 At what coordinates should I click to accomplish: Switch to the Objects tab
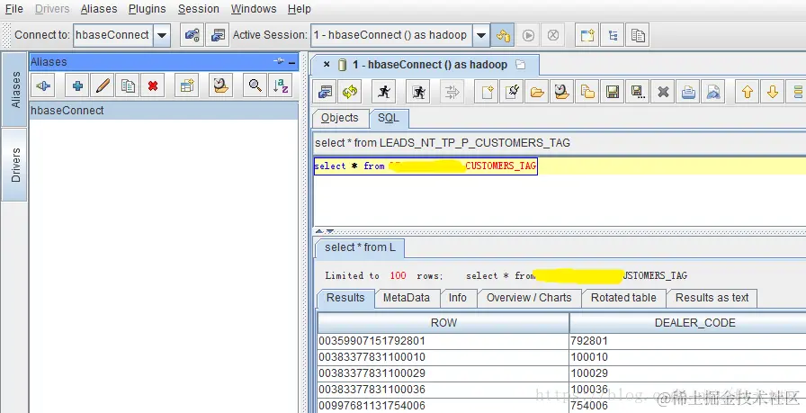[x=340, y=118]
